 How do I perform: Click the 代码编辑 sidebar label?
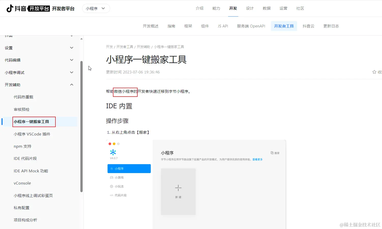(x=12, y=60)
